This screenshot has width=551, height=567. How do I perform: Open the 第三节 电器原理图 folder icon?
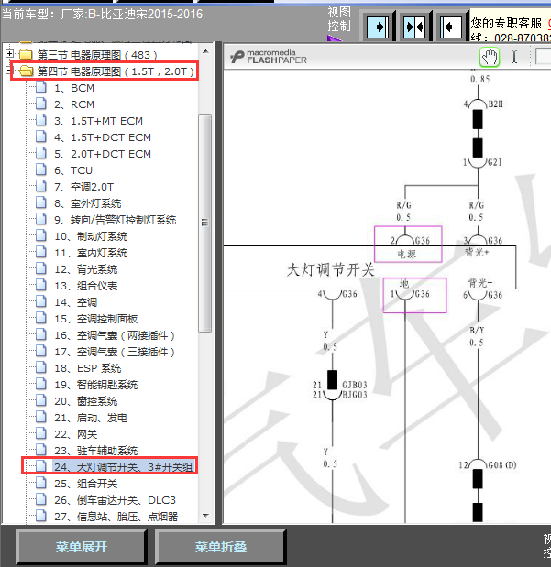click(x=26, y=54)
